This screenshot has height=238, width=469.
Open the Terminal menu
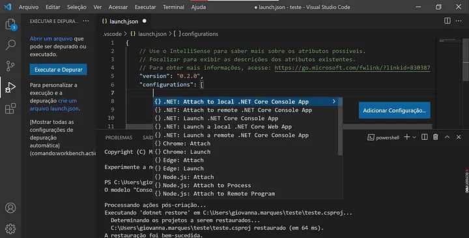(x=173, y=7)
